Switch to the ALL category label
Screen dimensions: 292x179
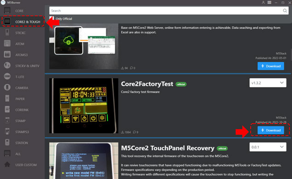click(18, 154)
